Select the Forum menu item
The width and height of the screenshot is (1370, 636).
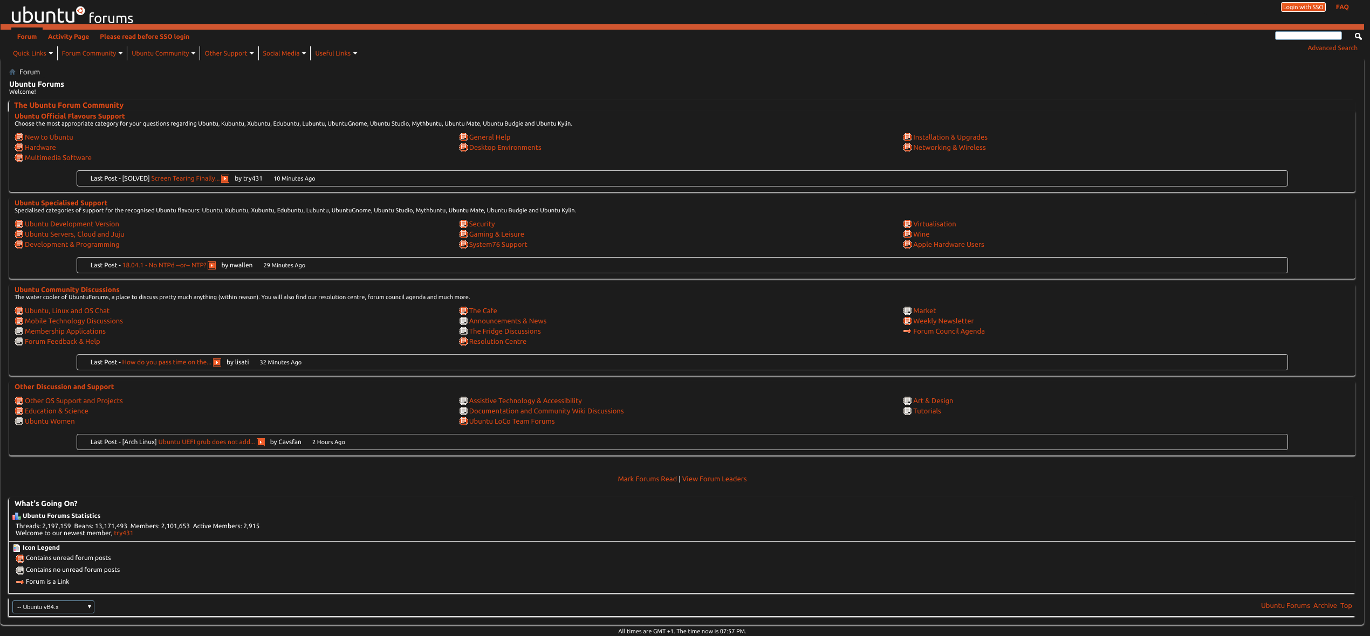26,36
